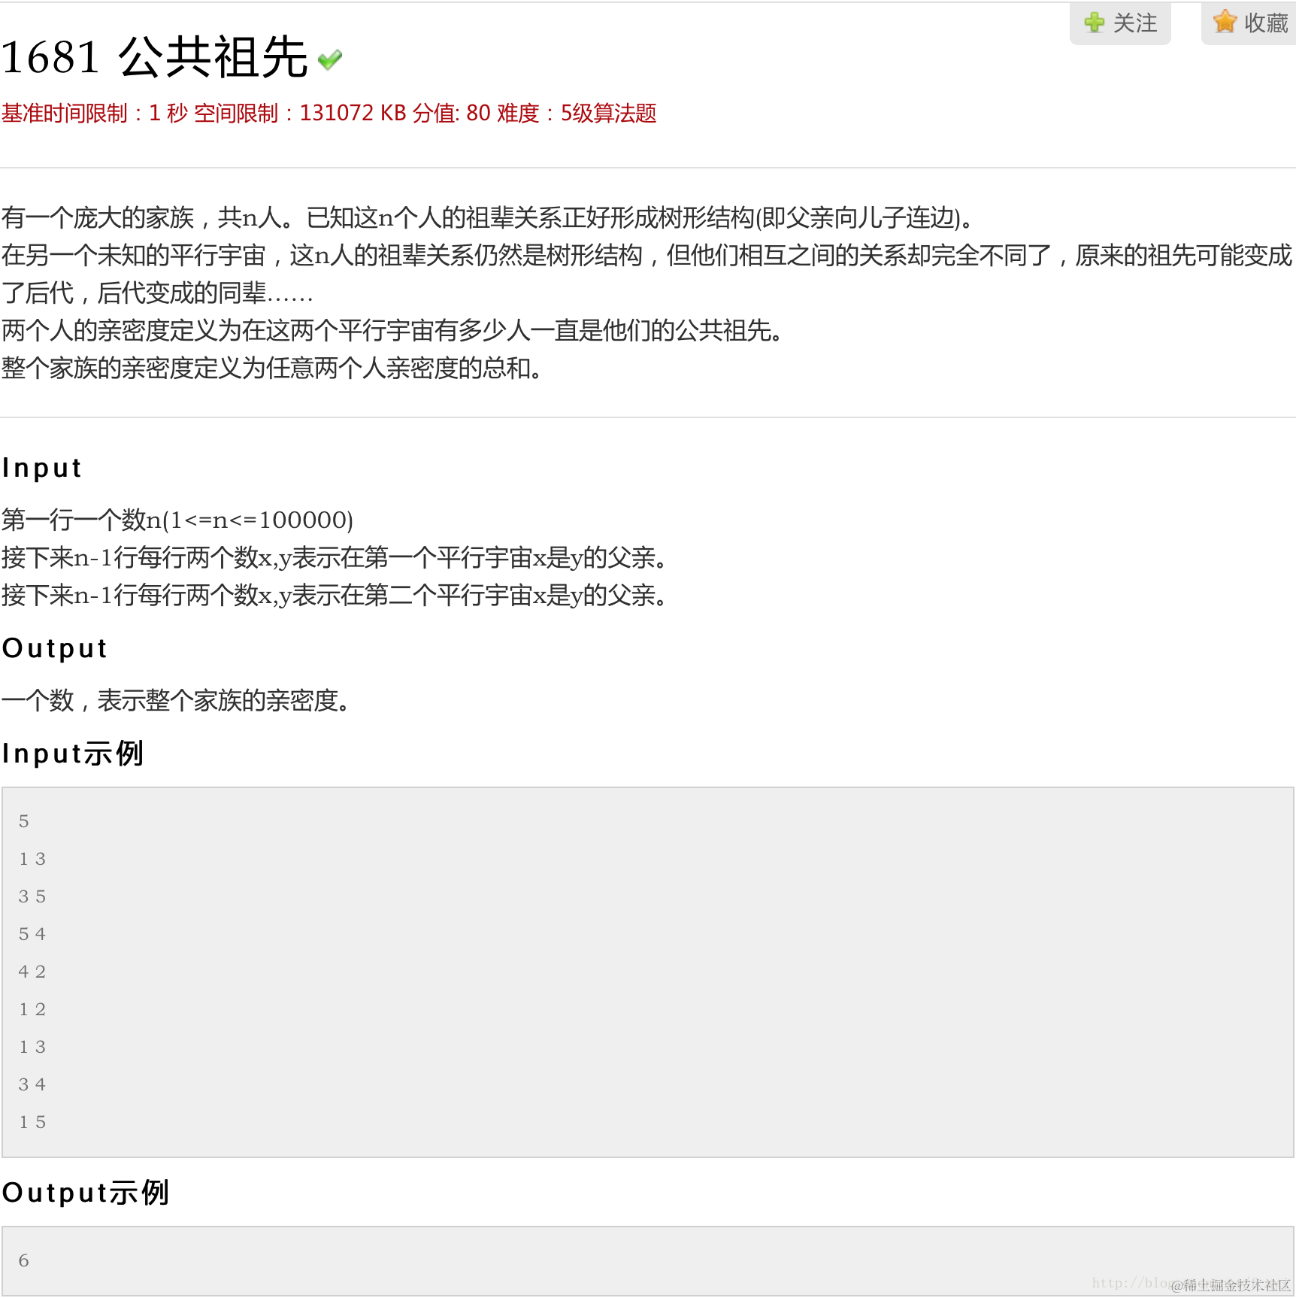Click the sample input row 3 5
Screen dimensions: 1296x1298
tap(32, 896)
